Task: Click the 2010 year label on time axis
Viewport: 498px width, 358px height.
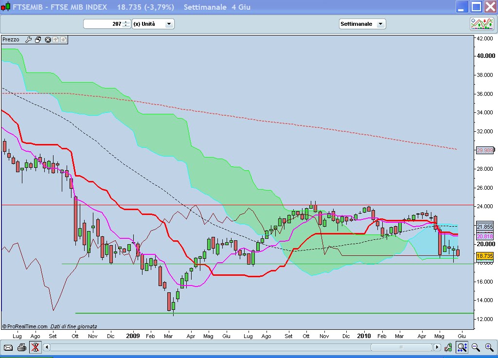Action: (364, 336)
